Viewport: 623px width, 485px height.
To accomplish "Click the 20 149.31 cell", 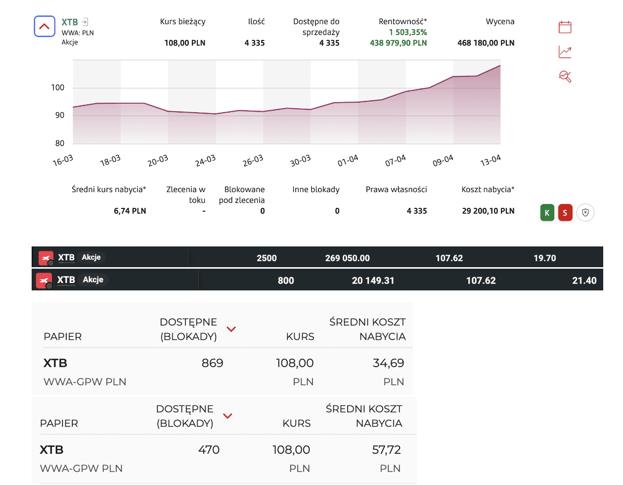I will click(373, 281).
